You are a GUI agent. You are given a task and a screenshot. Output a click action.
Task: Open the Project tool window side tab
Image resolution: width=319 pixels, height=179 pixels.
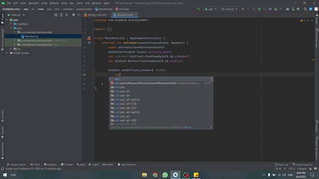(x=2, y=19)
